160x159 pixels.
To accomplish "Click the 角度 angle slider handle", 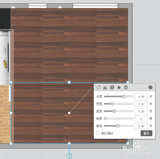I will click(x=105, y=119).
